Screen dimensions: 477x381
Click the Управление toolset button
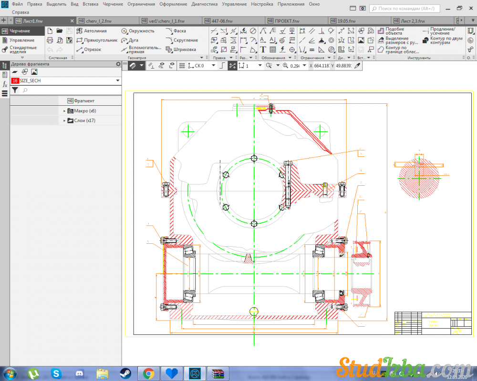21,40
